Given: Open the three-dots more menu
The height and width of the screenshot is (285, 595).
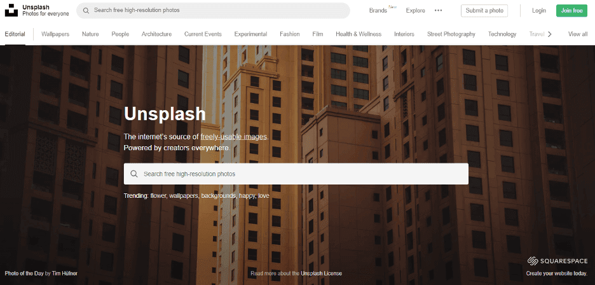Looking at the screenshot, I should pyautogui.click(x=438, y=11).
